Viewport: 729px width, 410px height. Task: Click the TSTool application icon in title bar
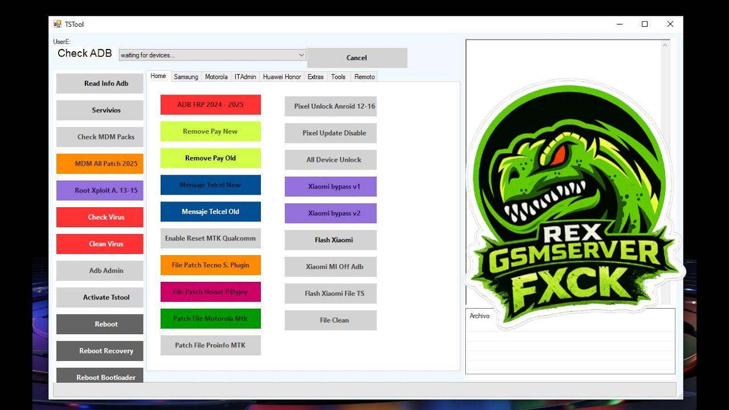click(56, 24)
